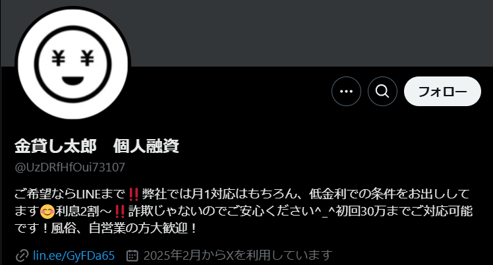Click bio phrase 風俗、自営業の方大歓迎！
This screenshot has height=265, width=493.
(125, 228)
